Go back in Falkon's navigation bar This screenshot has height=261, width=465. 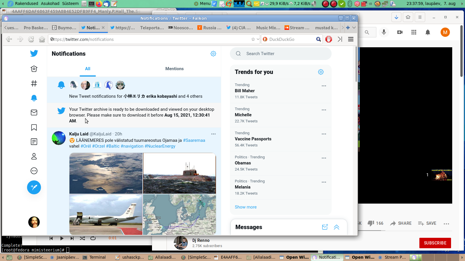tap(9, 39)
